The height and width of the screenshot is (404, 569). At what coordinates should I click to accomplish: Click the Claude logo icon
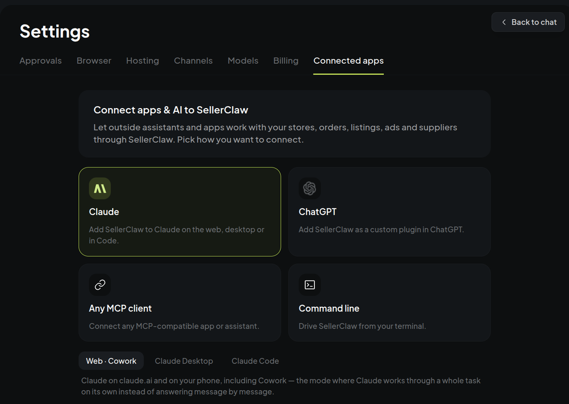(100, 188)
